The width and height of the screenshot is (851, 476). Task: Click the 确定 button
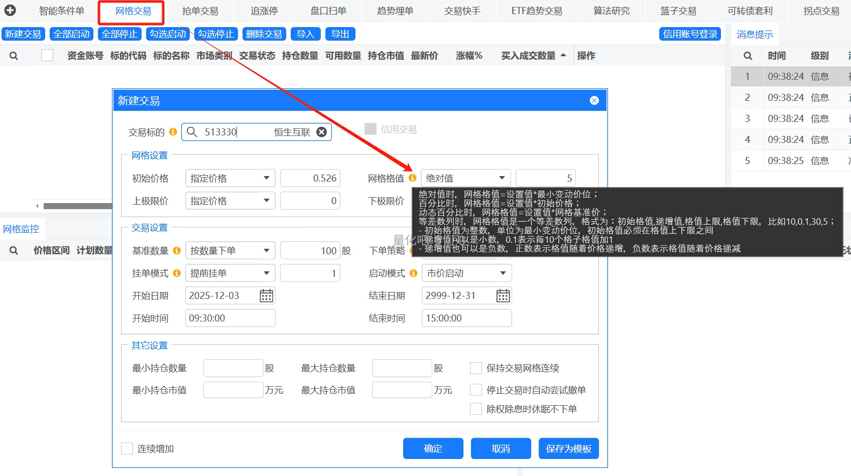coord(433,448)
